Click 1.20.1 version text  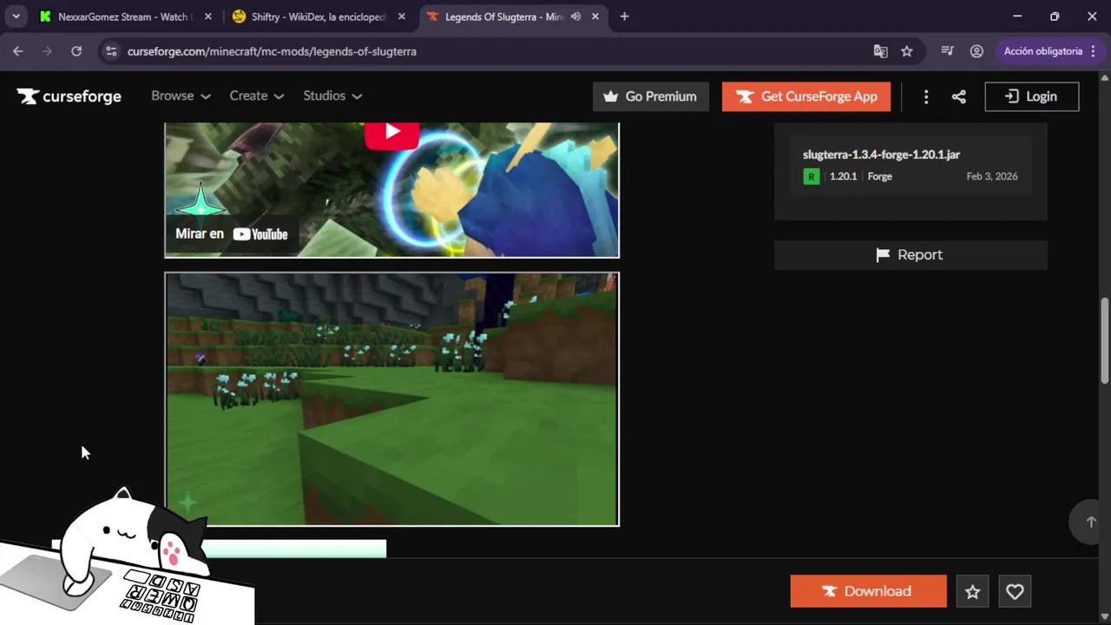point(843,176)
